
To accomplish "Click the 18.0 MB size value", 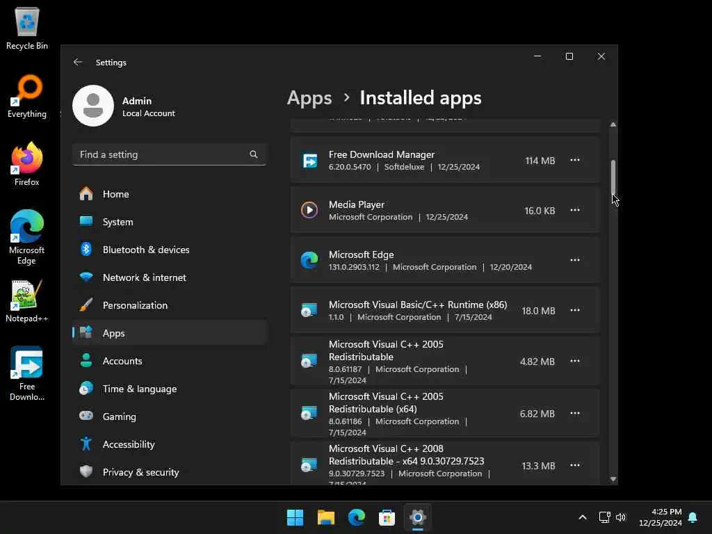I will click(538, 311).
